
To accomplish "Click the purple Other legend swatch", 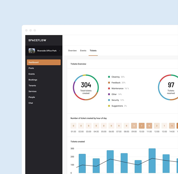I will (x=109, y=94).
